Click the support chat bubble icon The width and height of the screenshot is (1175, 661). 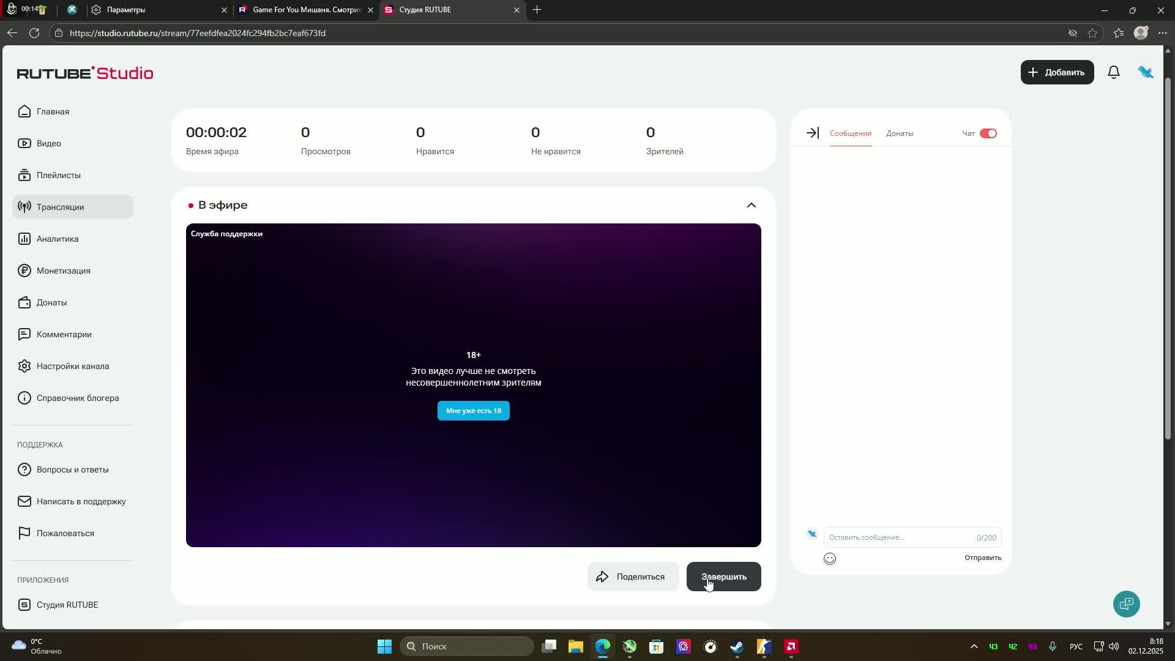tap(1126, 604)
